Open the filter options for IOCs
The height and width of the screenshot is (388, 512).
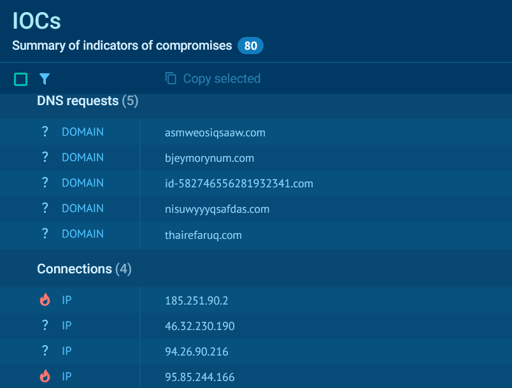click(x=45, y=78)
